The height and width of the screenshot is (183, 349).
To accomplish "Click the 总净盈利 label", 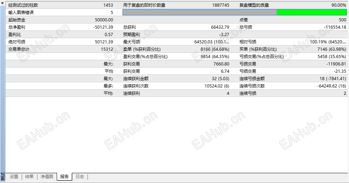I will (17, 27).
